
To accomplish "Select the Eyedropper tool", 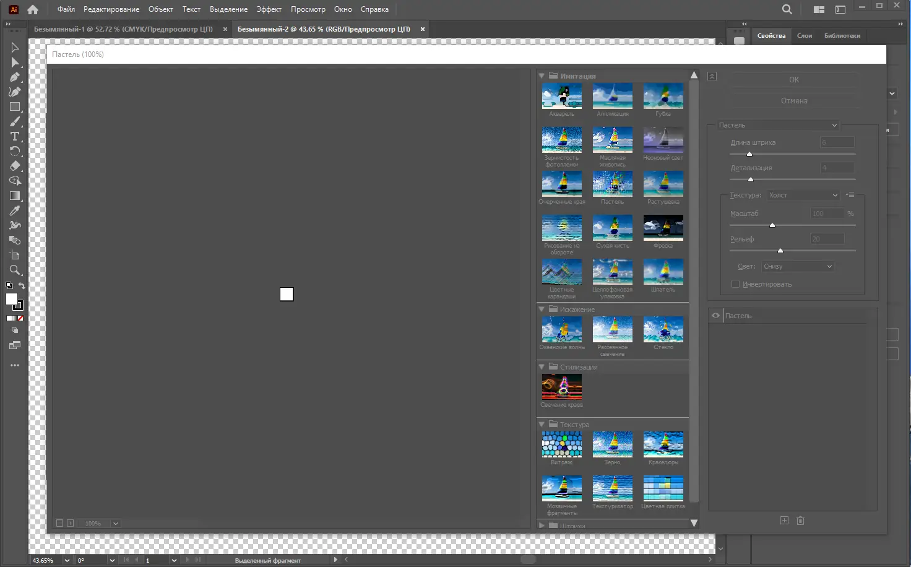I will pyautogui.click(x=15, y=211).
